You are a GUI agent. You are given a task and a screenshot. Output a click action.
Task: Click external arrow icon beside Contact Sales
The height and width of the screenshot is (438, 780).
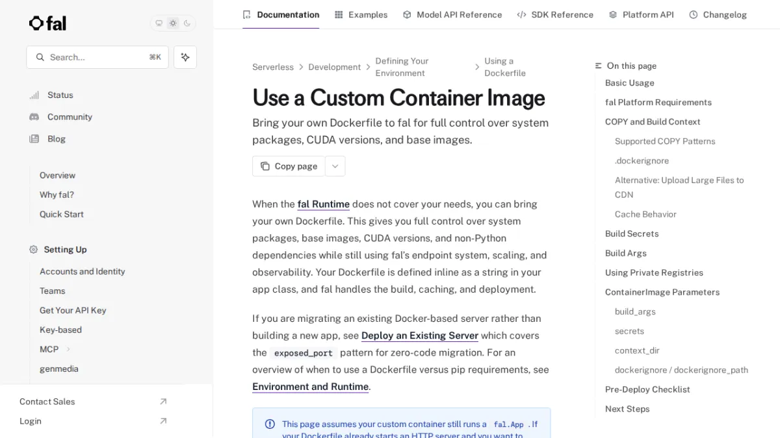pos(163,402)
